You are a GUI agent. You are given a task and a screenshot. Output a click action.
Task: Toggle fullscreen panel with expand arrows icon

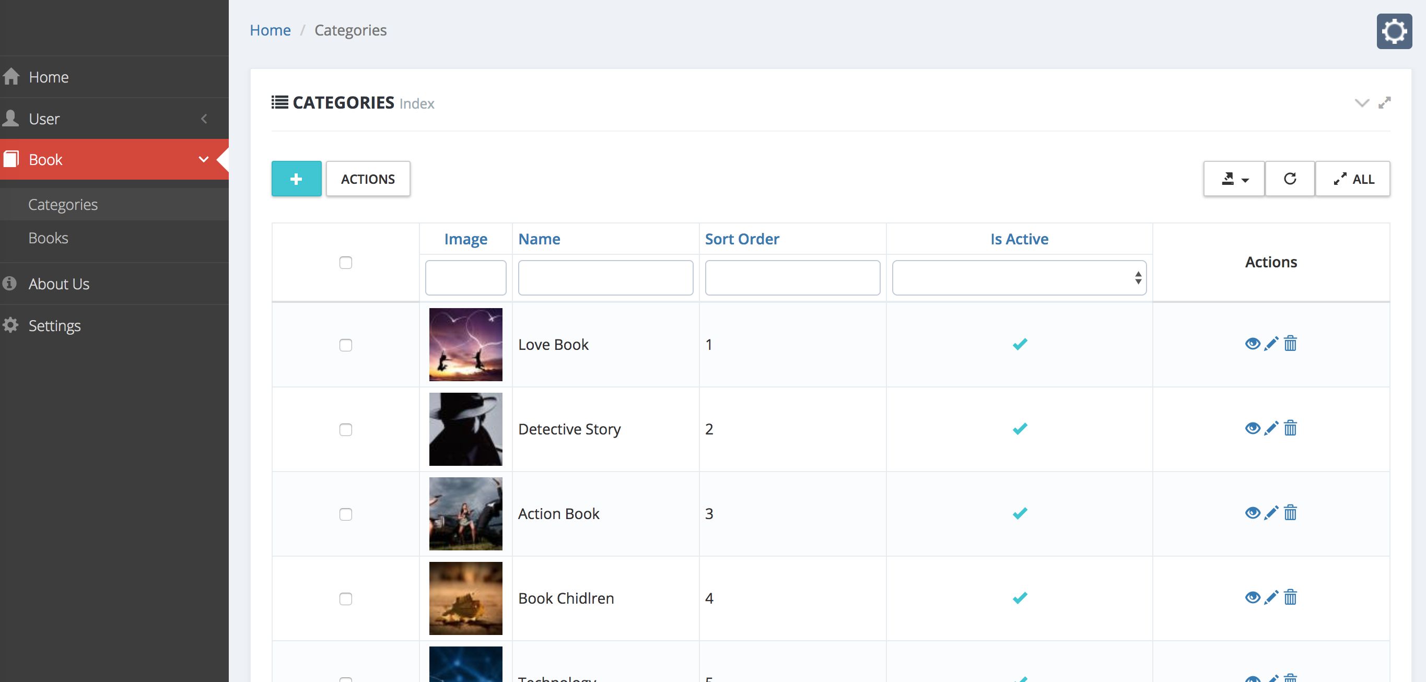click(1385, 103)
